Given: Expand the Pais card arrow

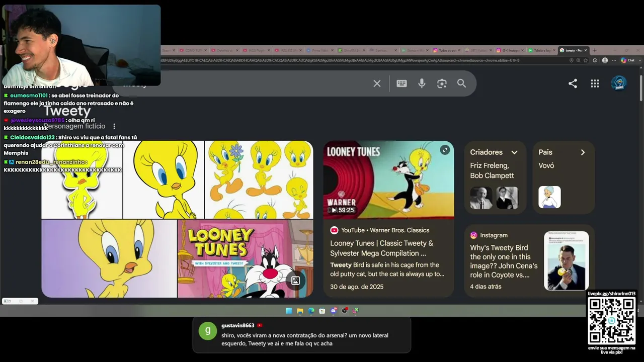Looking at the screenshot, I should [583, 152].
